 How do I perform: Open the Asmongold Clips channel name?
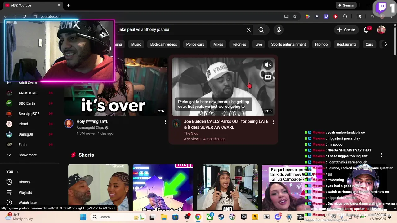90,128
